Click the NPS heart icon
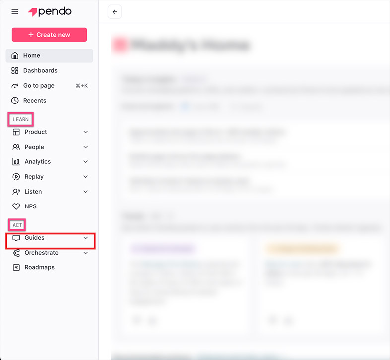This screenshot has width=390, height=360. 16,206
